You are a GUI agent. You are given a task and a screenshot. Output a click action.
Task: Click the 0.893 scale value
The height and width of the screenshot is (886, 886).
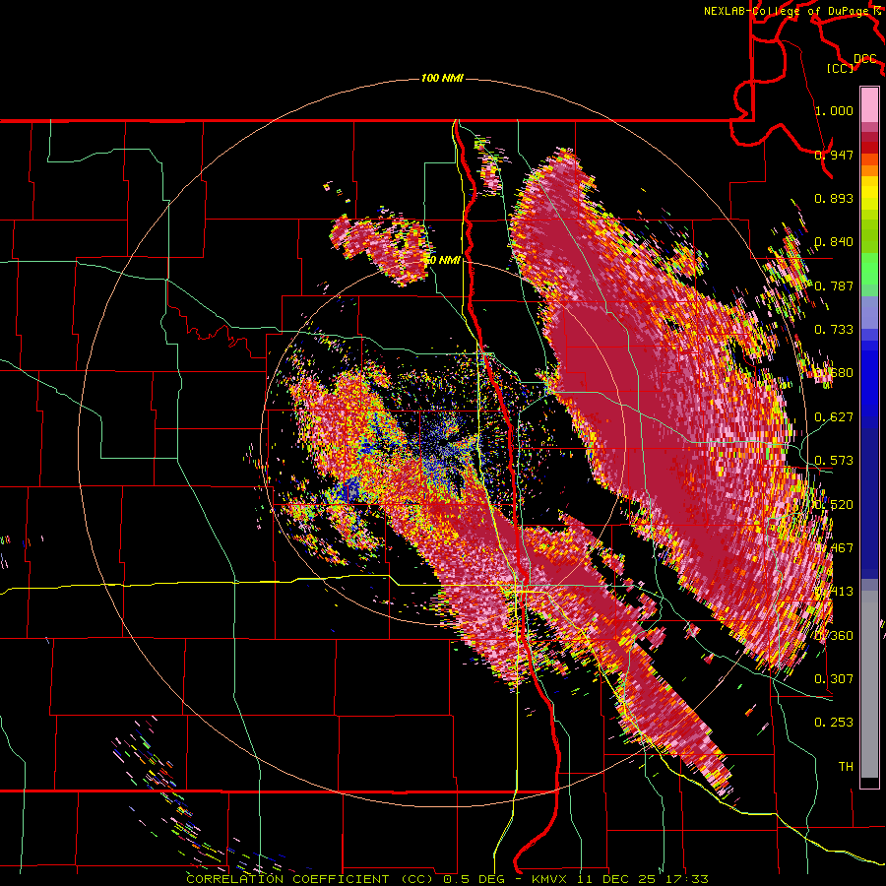(x=834, y=198)
